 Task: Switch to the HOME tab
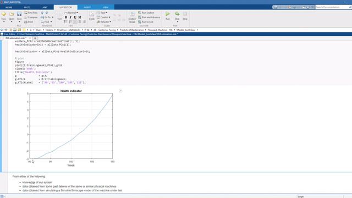pos(9,7)
